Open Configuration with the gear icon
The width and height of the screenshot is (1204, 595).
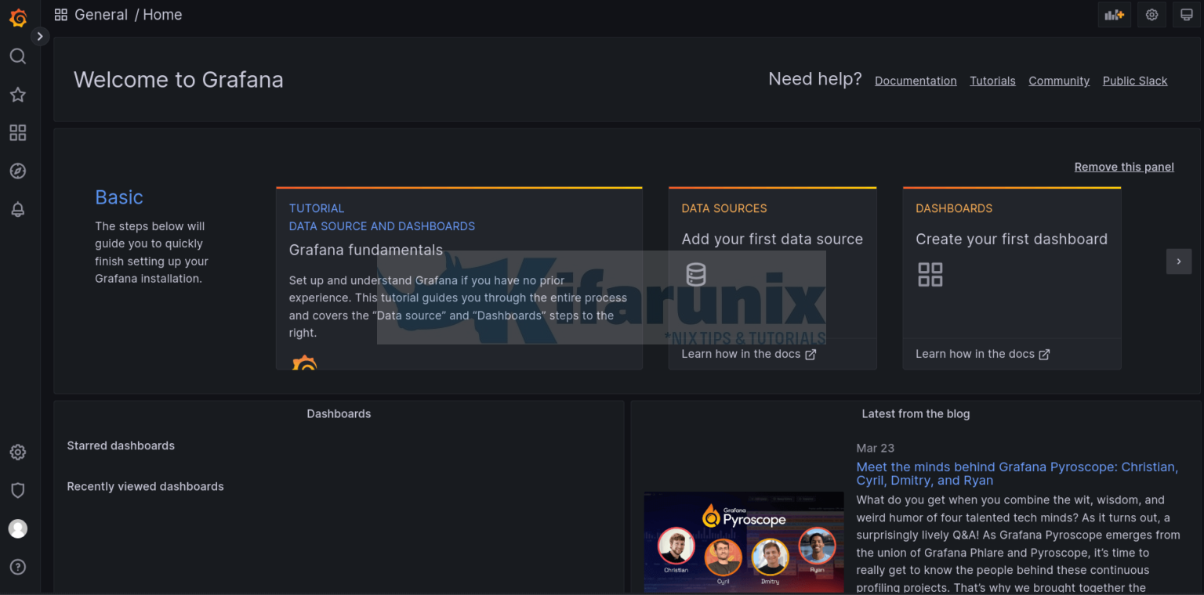[x=17, y=452]
